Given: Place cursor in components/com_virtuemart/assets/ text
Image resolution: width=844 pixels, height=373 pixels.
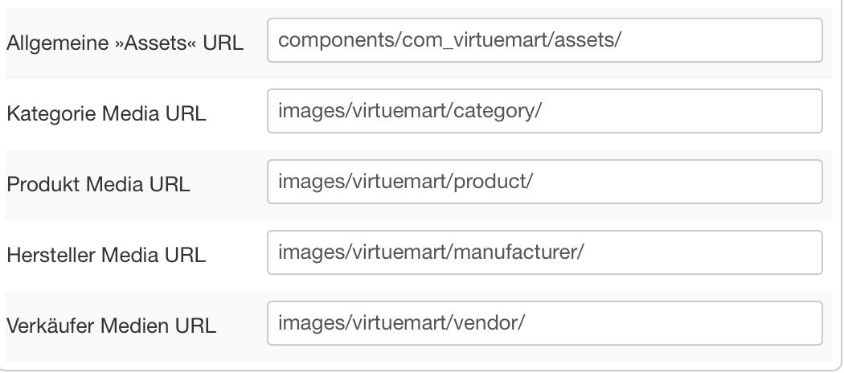Looking at the screenshot, I should coord(449,41).
